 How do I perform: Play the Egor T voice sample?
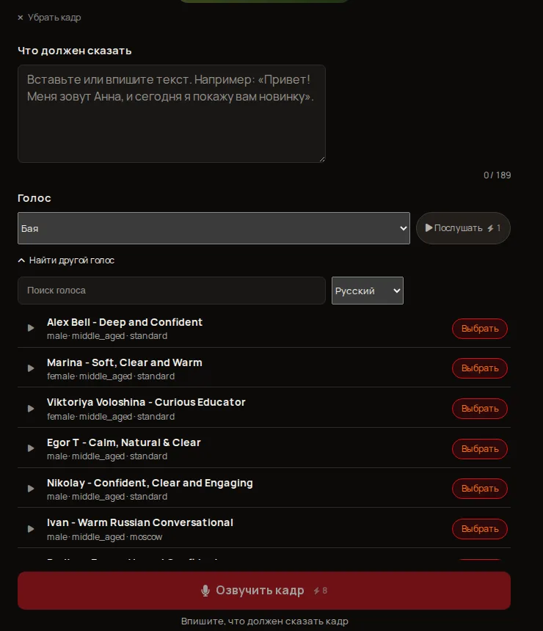(31, 448)
